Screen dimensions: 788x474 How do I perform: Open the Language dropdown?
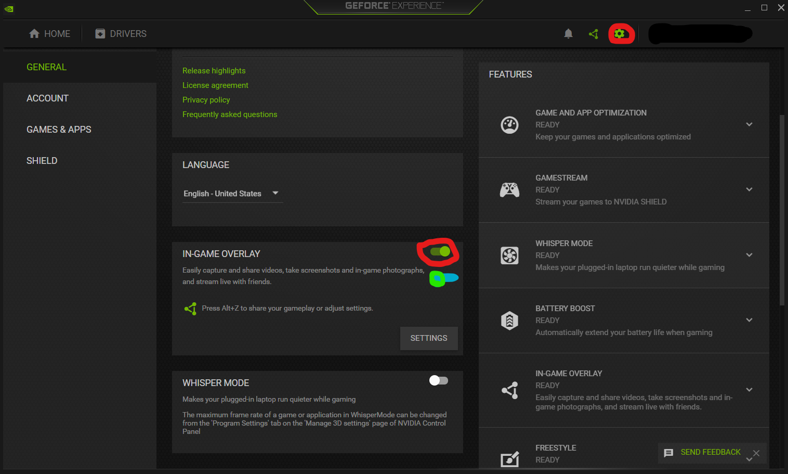(232, 194)
